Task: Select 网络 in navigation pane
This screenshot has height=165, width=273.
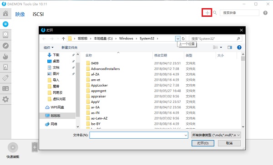Action: point(54,124)
